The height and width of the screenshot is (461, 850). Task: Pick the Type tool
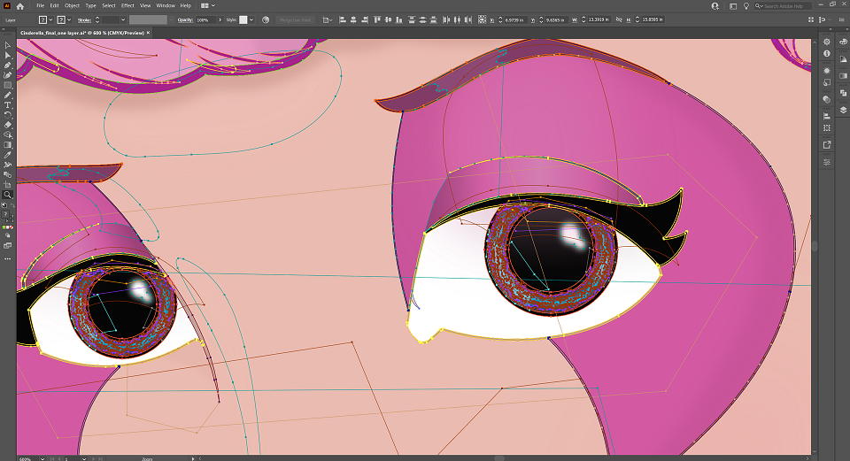pyautogui.click(x=8, y=105)
